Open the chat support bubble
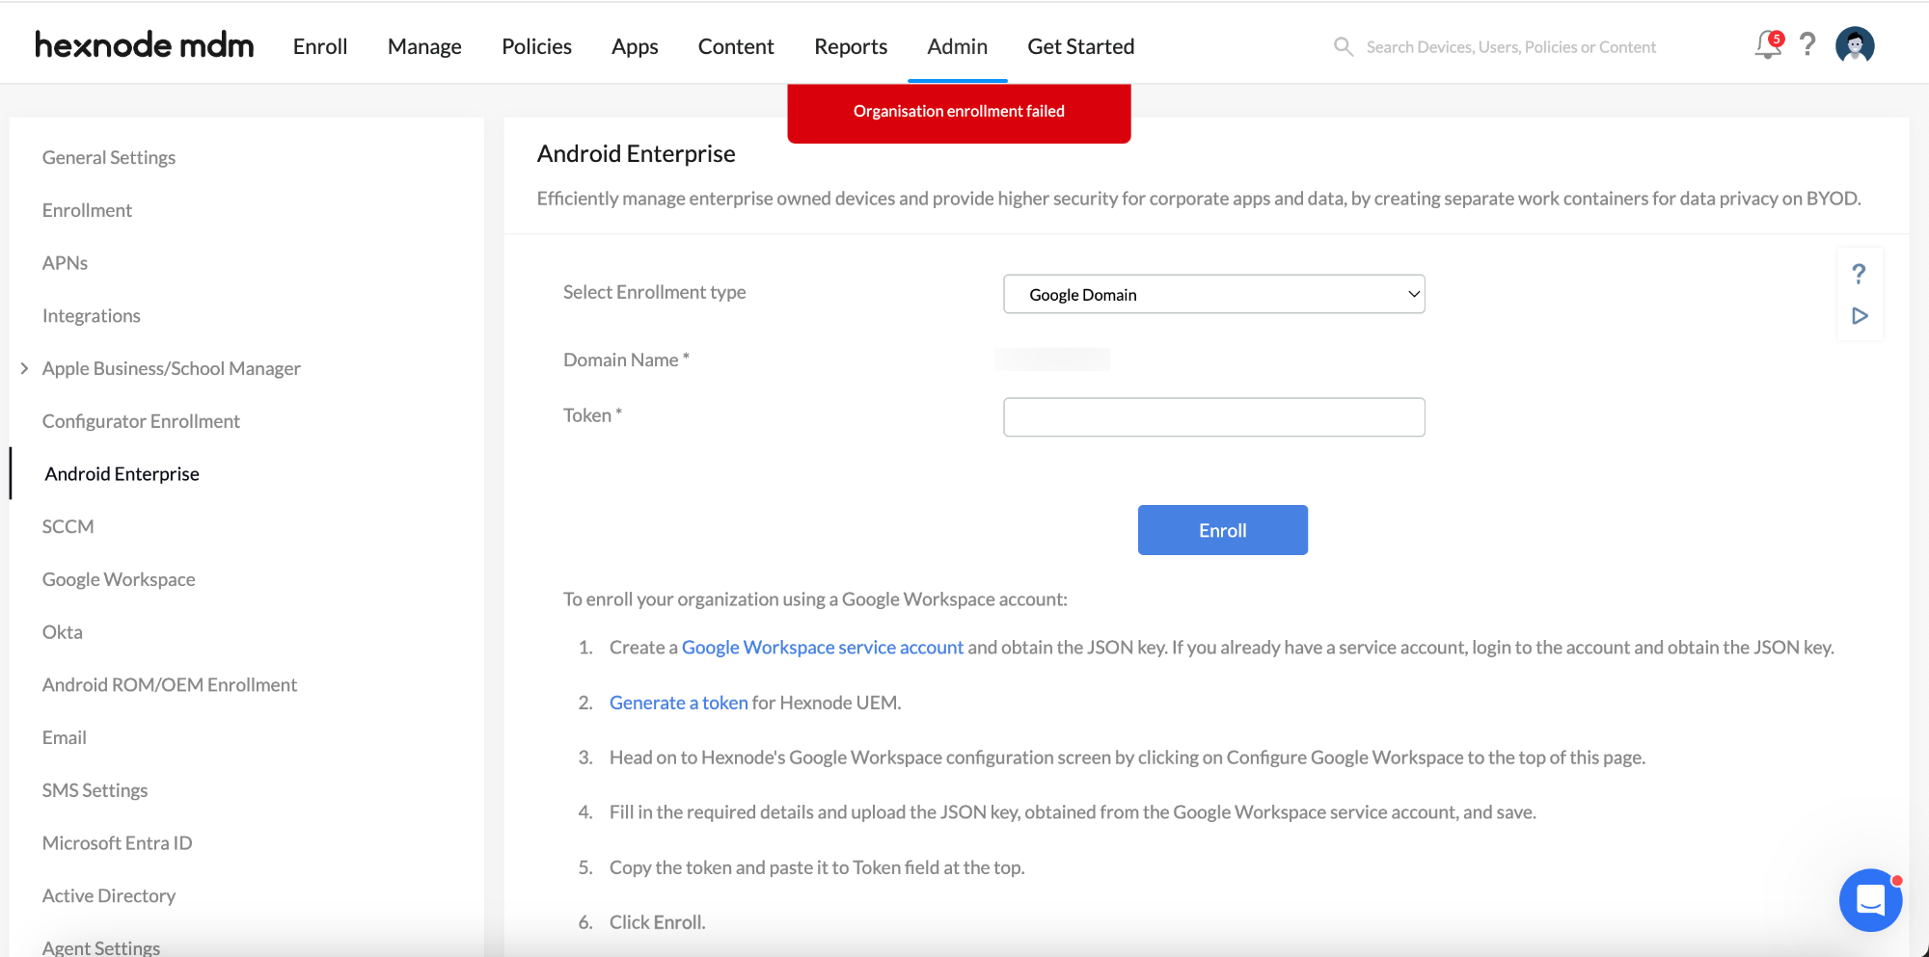Image resolution: width=1929 pixels, height=957 pixels. click(x=1870, y=900)
